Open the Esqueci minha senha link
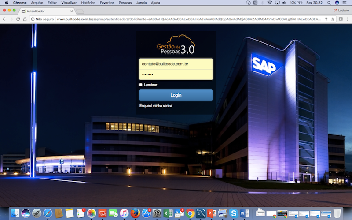Screen dimensions: 352x220 [x=156, y=106]
